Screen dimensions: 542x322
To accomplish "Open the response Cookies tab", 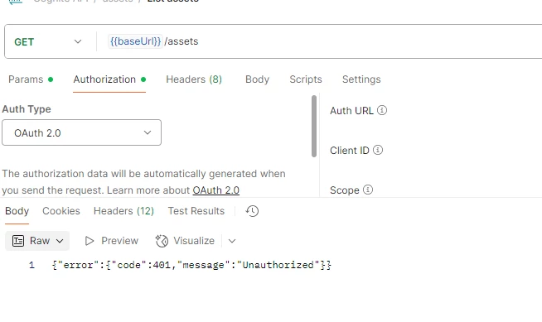I will [x=61, y=211].
